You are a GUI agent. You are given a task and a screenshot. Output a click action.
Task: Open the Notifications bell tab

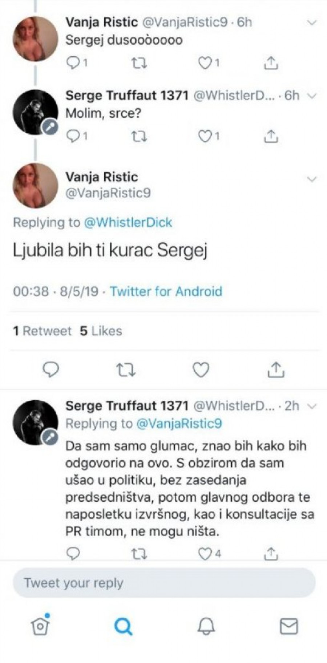tap(206, 626)
